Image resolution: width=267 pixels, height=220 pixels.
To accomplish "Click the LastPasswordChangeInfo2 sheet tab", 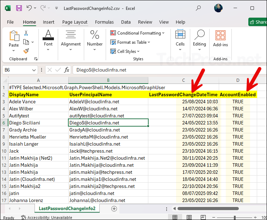I will pyautogui.click(x=67, y=208).
